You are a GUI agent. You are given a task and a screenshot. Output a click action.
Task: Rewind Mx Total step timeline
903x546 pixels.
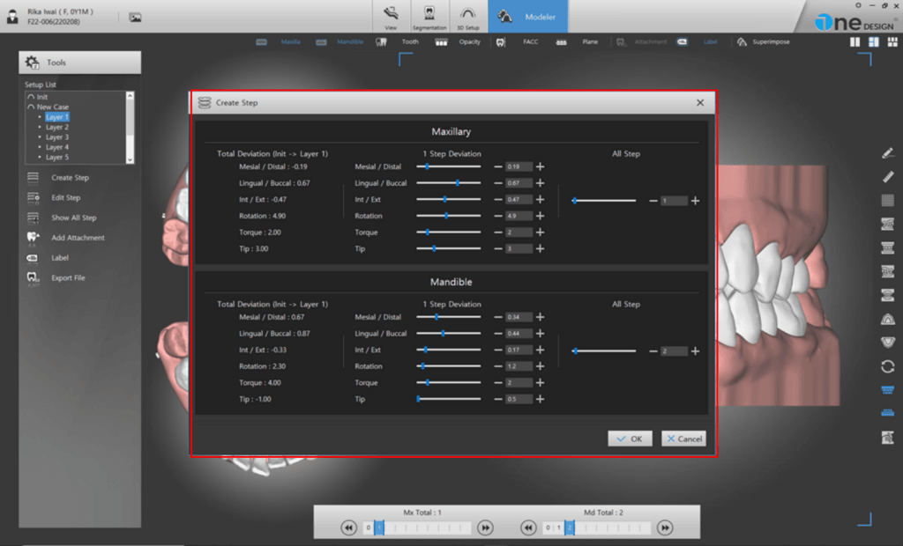click(348, 528)
